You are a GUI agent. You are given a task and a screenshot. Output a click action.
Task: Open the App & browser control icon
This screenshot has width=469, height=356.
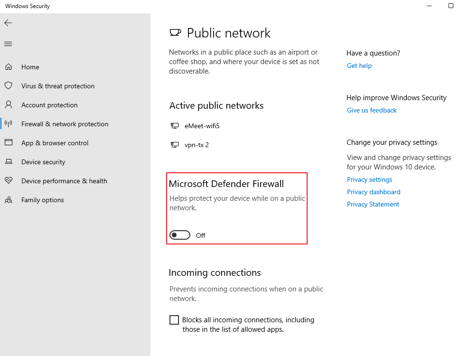(x=9, y=143)
